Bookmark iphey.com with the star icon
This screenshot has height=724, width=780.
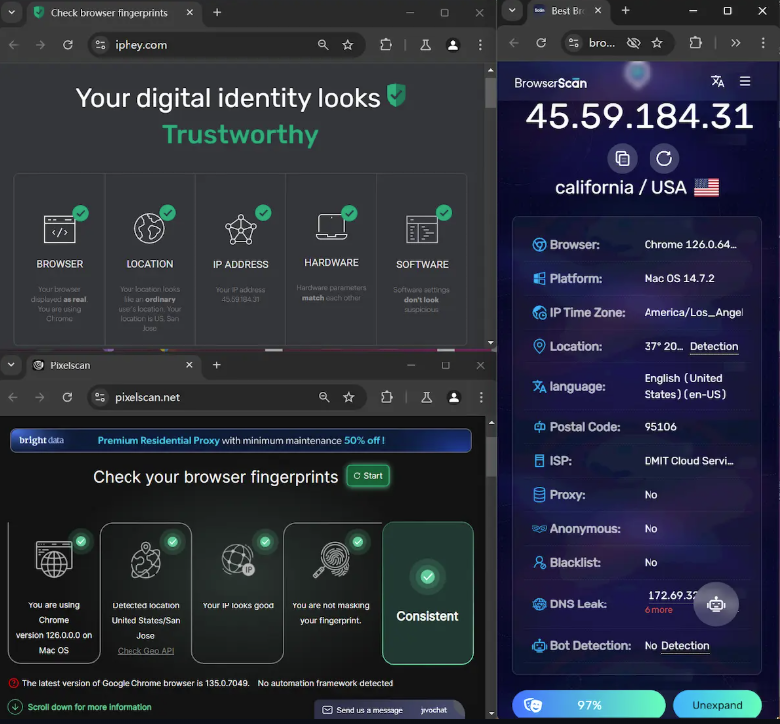tap(348, 45)
